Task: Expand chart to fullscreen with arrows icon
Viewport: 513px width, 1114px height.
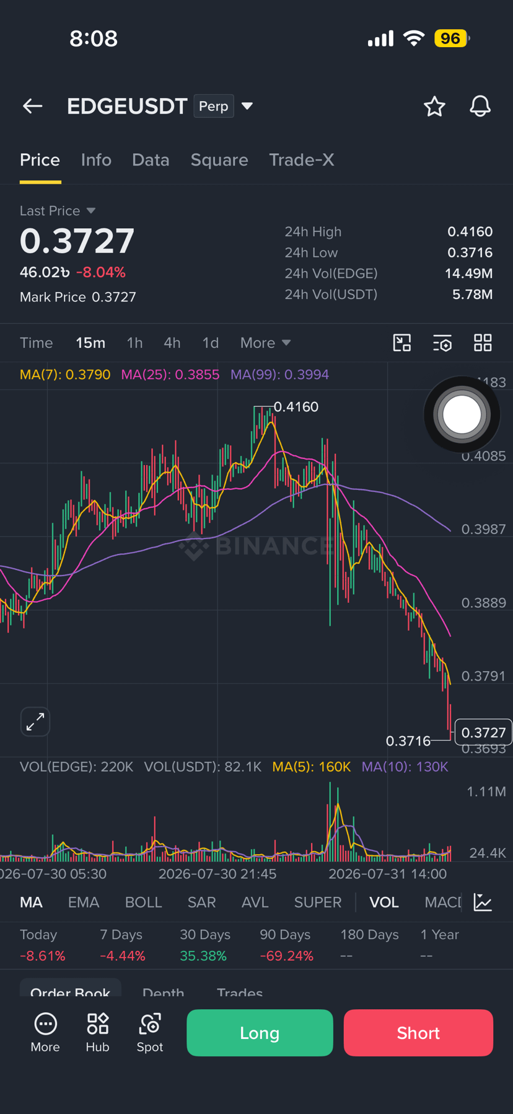Action: (35, 721)
